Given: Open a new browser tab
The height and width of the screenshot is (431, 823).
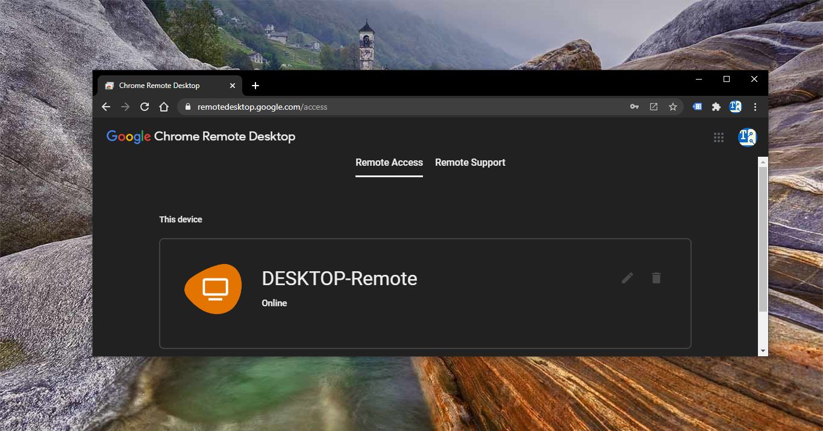Looking at the screenshot, I should (x=255, y=86).
